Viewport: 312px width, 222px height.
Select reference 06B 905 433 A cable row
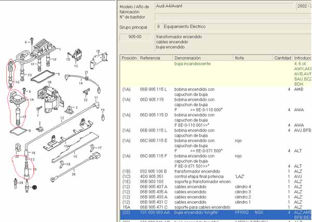click(x=216, y=197)
